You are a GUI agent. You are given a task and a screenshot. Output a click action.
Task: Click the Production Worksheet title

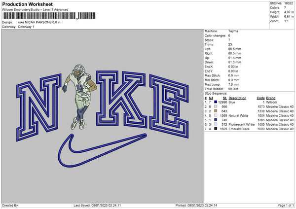coord(27,4)
